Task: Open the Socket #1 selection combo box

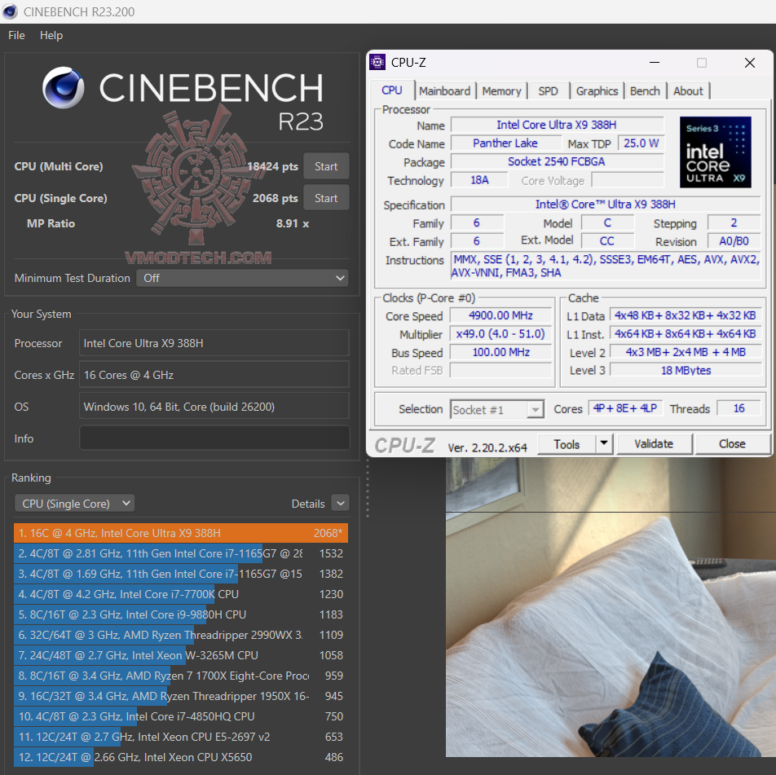Action: click(497, 409)
